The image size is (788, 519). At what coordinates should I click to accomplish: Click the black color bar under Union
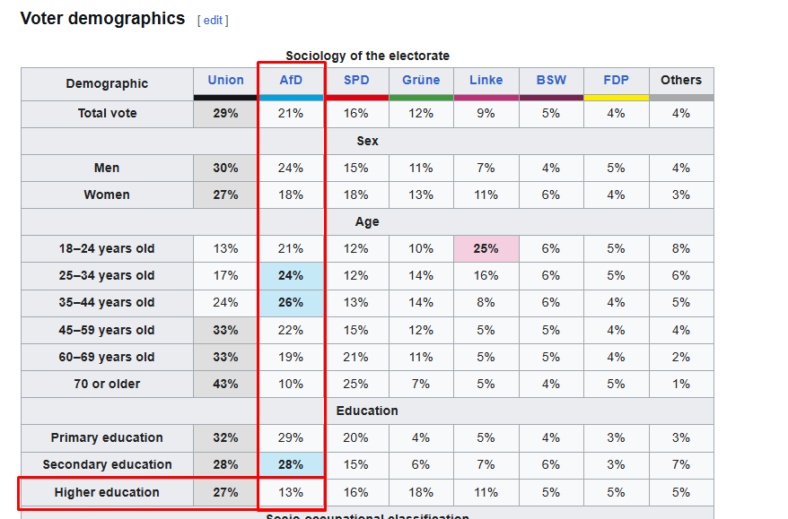tap(225, 97)
